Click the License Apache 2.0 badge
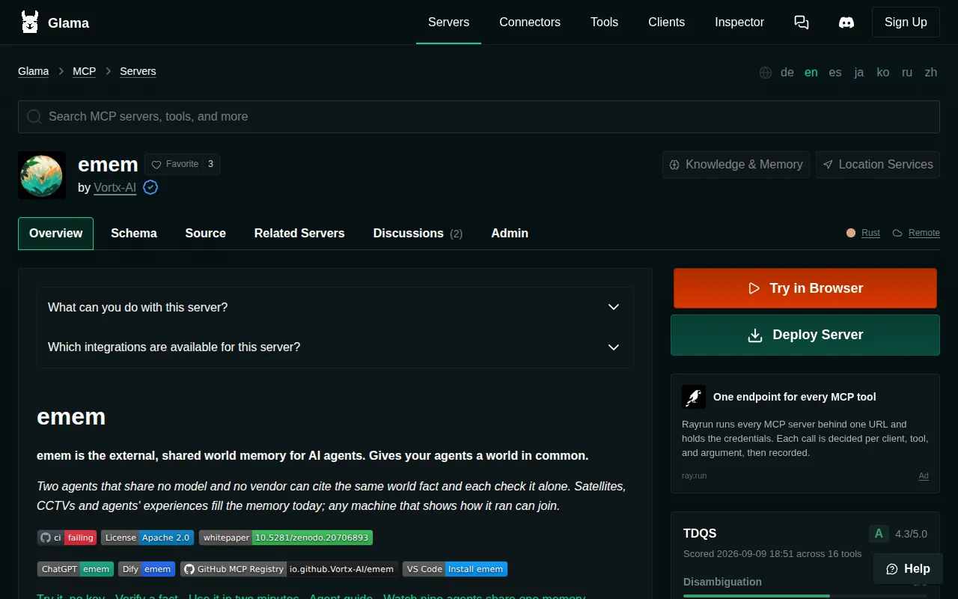958x599 pixels. [147, 538]
